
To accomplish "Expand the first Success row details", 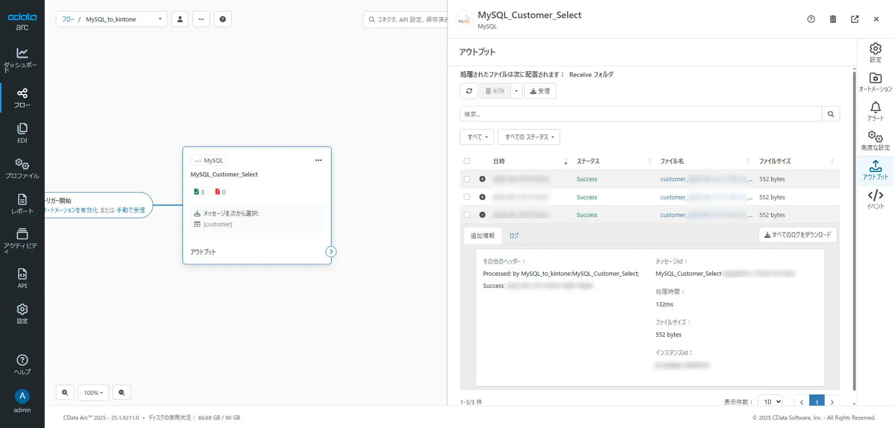I will click(x=482, y=179).
